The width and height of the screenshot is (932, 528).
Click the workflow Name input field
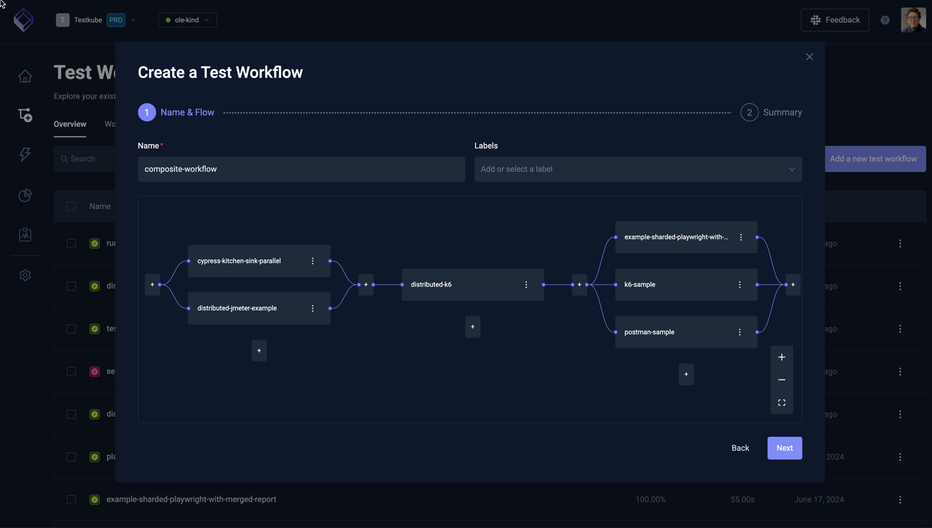click(x=301, y=169)
